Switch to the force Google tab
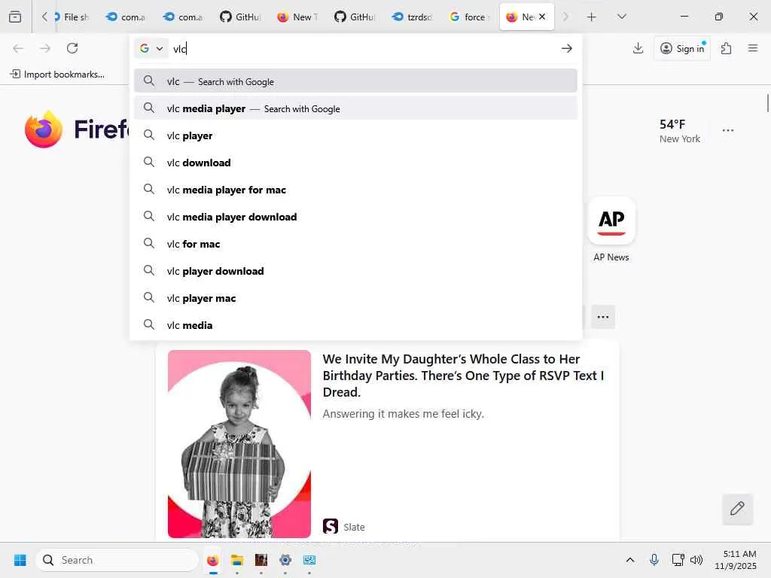771x578 pixels. 469,17
